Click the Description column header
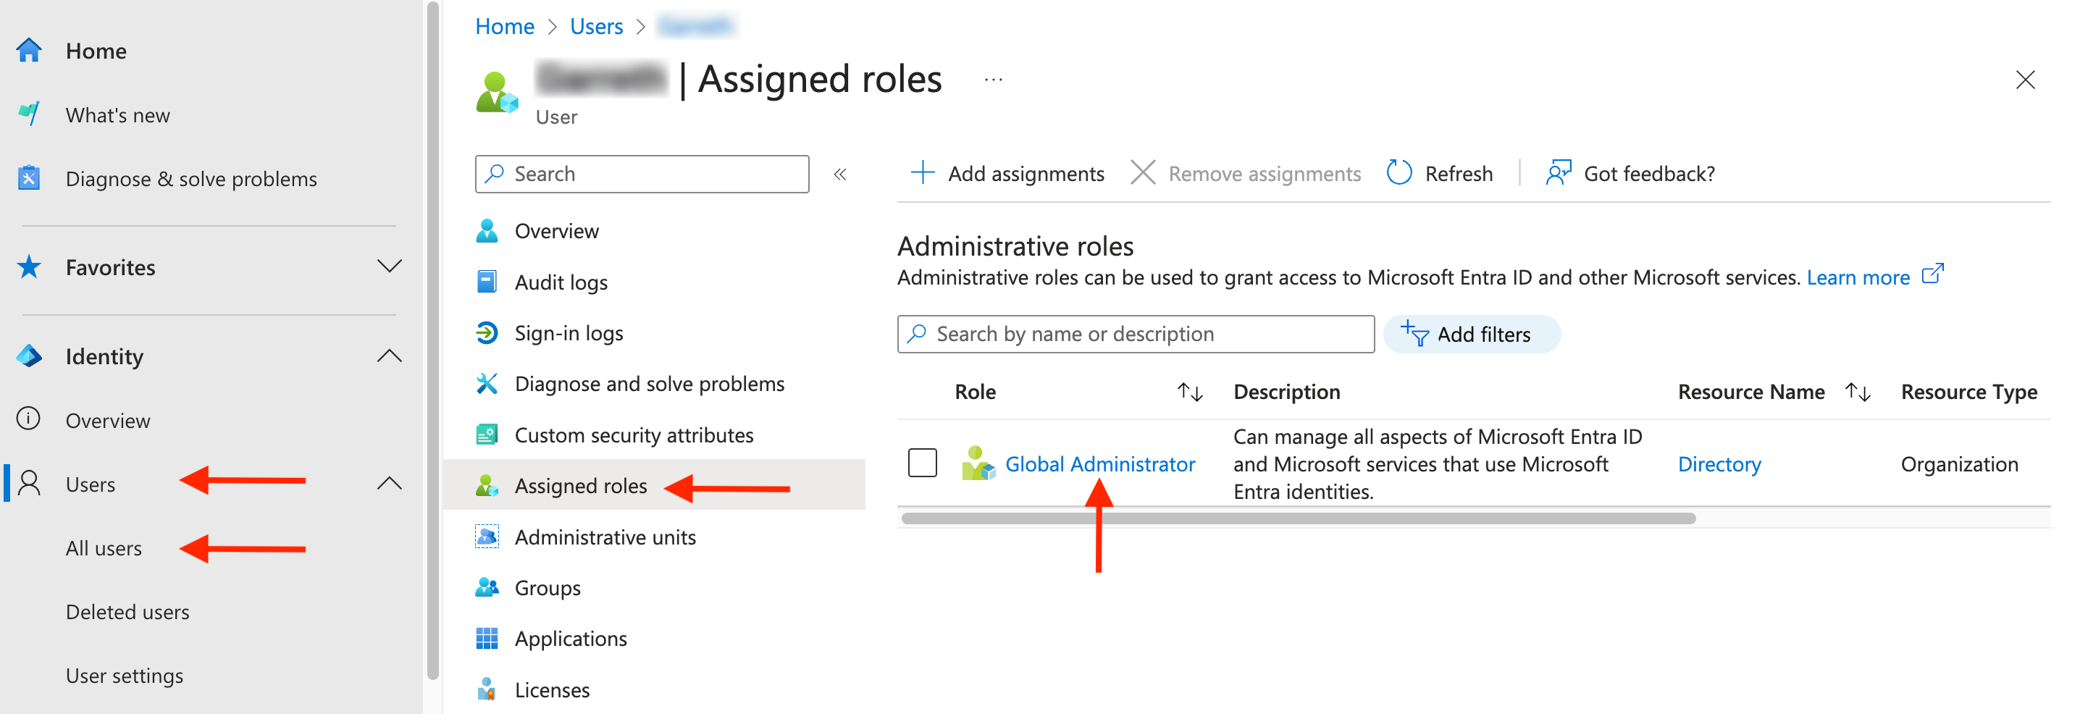2080x714 pixels. (1286, 392)
